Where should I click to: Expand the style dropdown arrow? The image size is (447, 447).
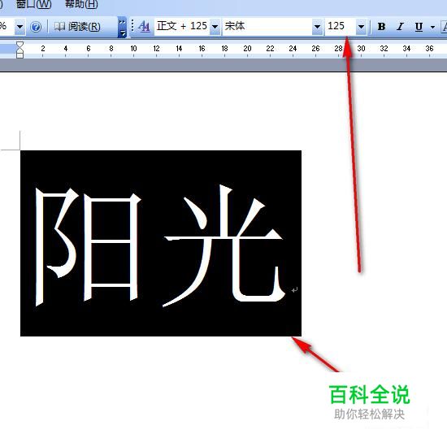click(x=215, y=27)
